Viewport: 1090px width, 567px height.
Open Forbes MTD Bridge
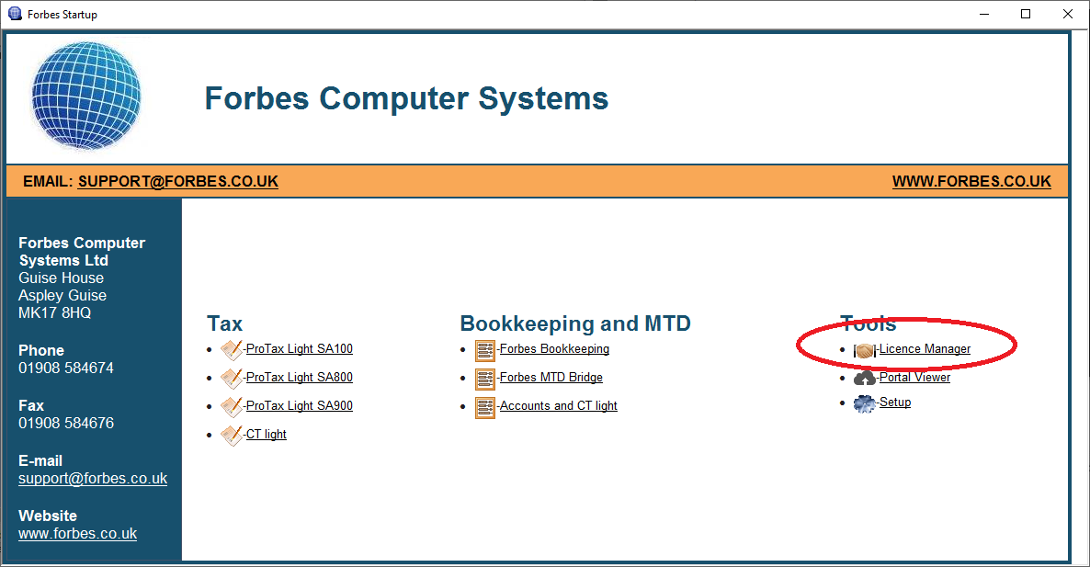point(551,378)
